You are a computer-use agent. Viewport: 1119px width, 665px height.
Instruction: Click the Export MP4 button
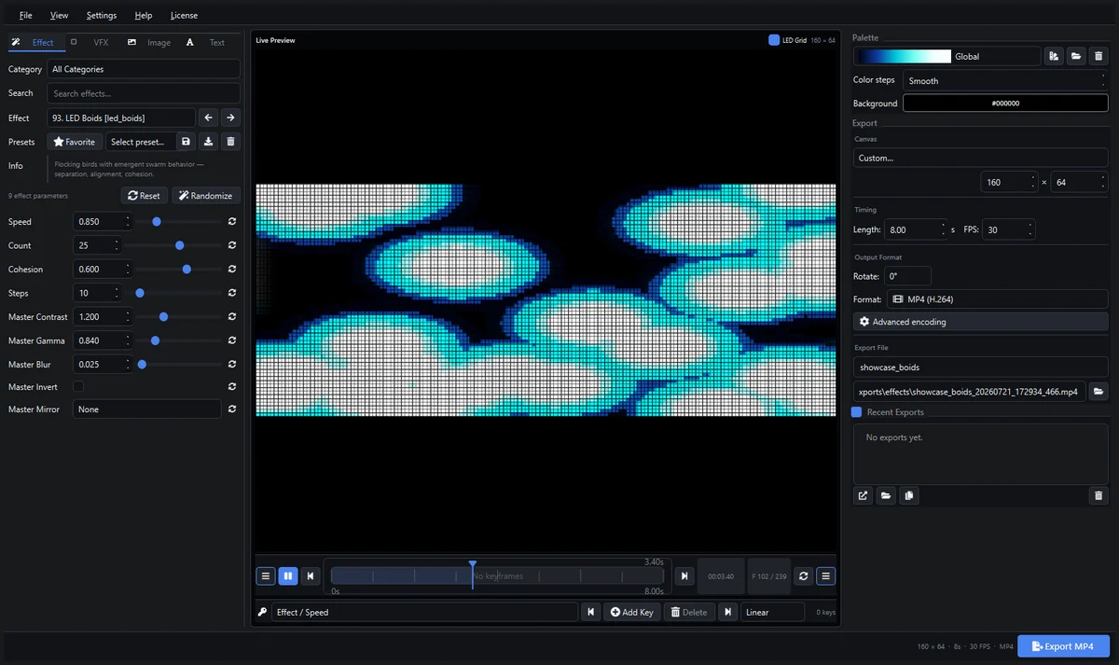click(x=1063, y=646)
